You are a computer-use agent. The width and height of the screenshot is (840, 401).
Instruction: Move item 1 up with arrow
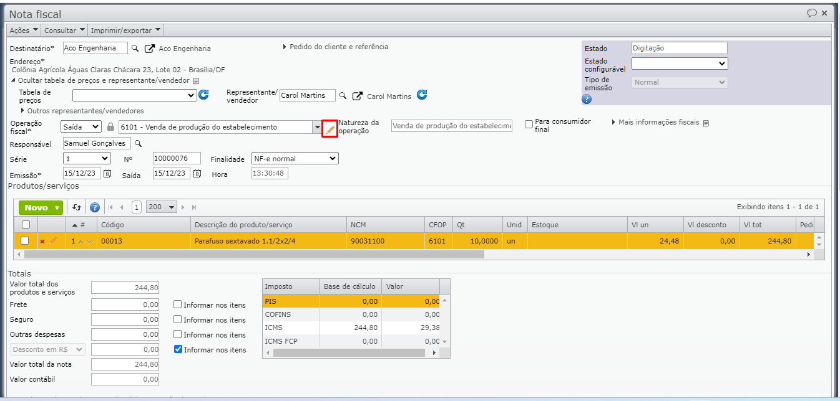coord(81,241)
